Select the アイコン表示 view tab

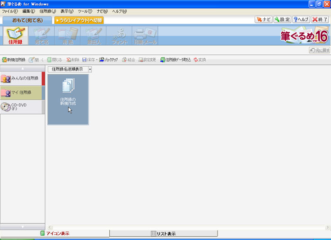[x=54, y=233]
